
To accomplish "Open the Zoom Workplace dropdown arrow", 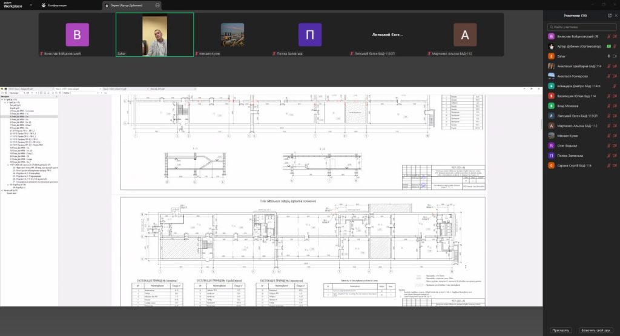I will pos(31,5).
